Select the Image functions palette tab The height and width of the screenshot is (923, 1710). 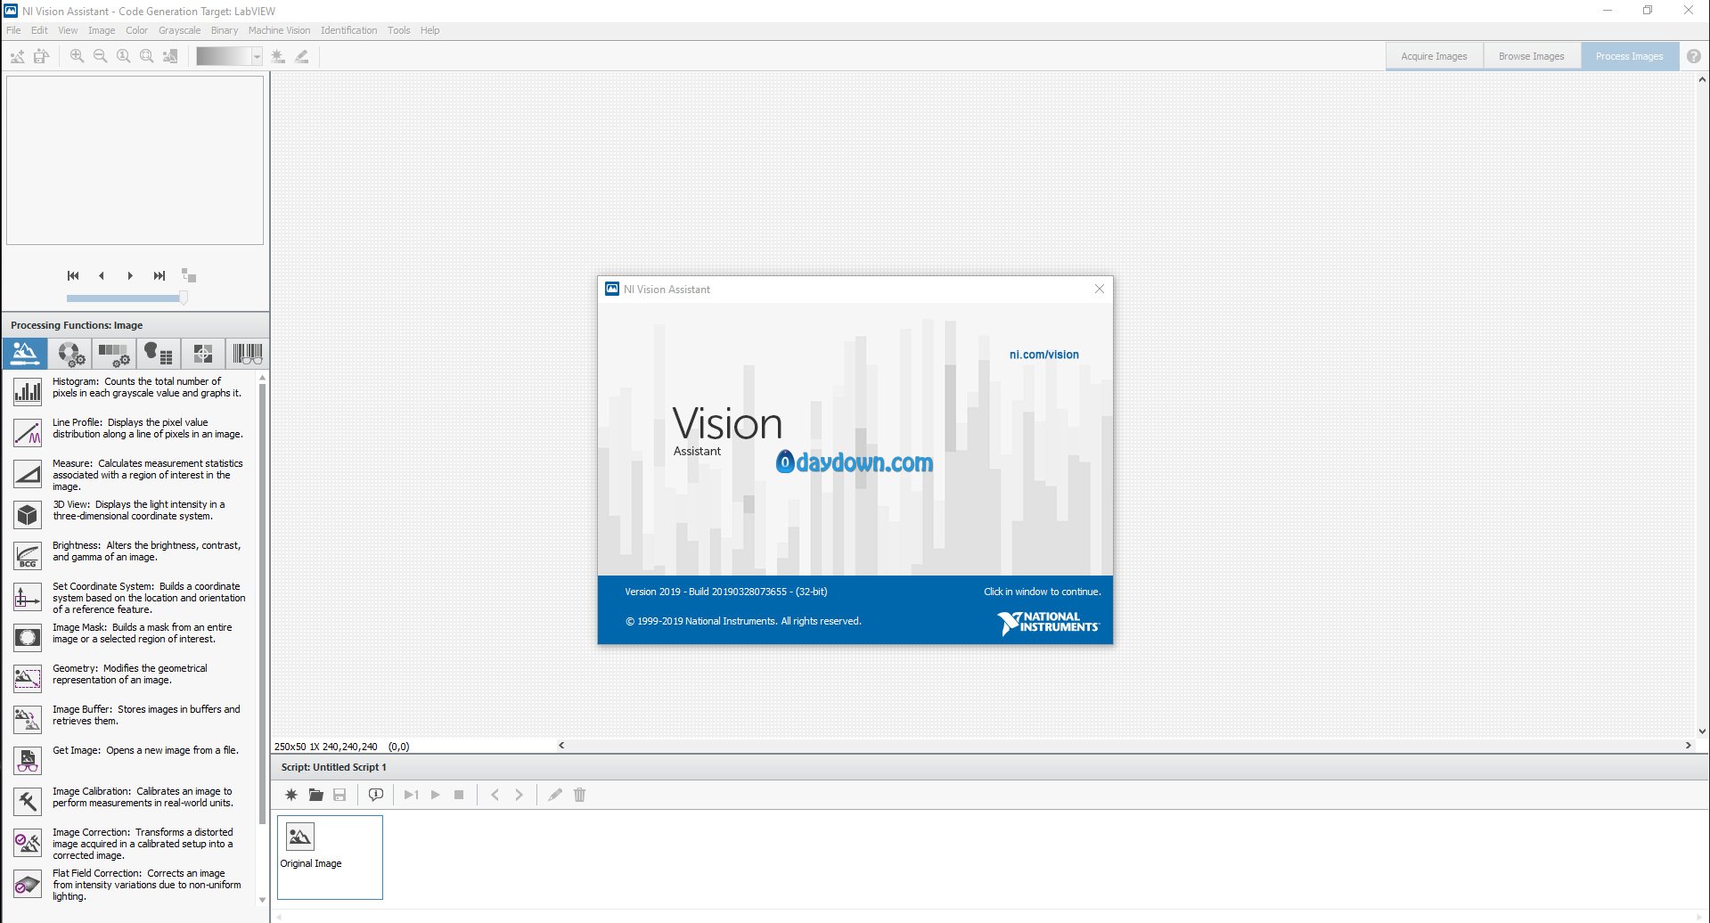click(25, 354)
